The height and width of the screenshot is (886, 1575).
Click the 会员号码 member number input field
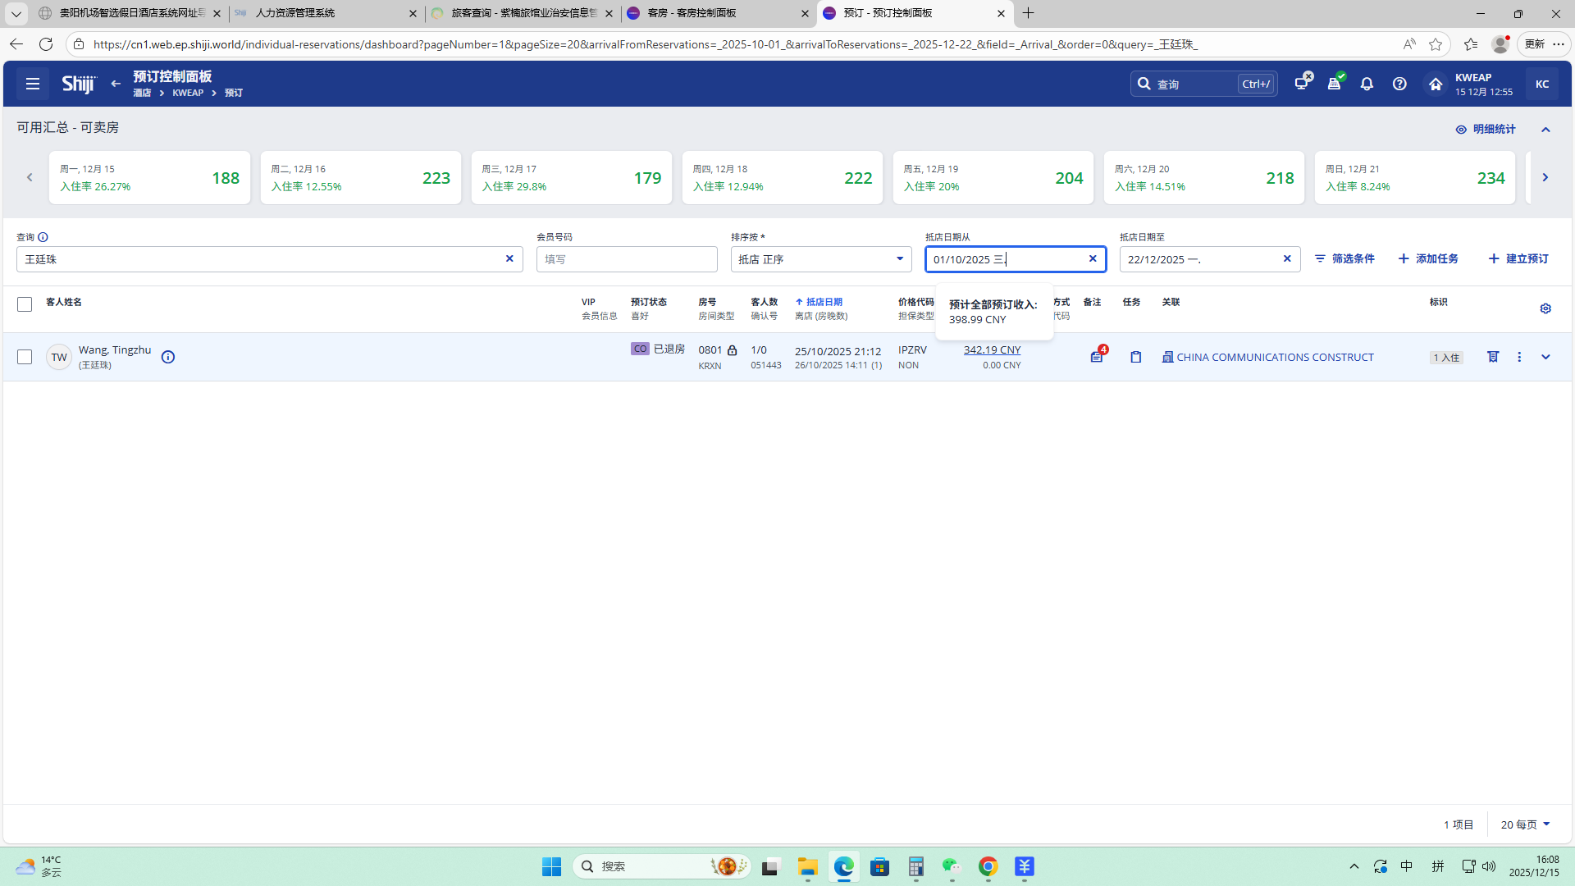click(x=627, y=259)
